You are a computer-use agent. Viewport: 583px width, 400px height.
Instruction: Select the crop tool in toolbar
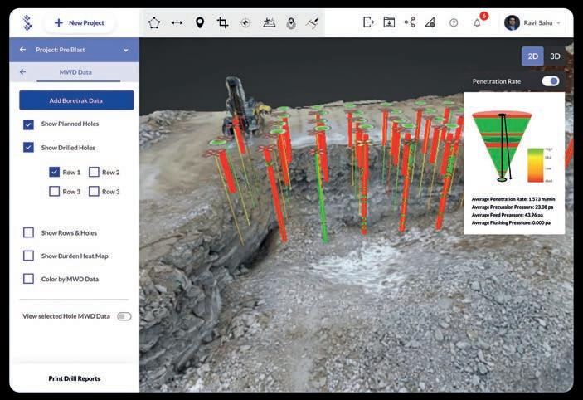coord(222,22)
